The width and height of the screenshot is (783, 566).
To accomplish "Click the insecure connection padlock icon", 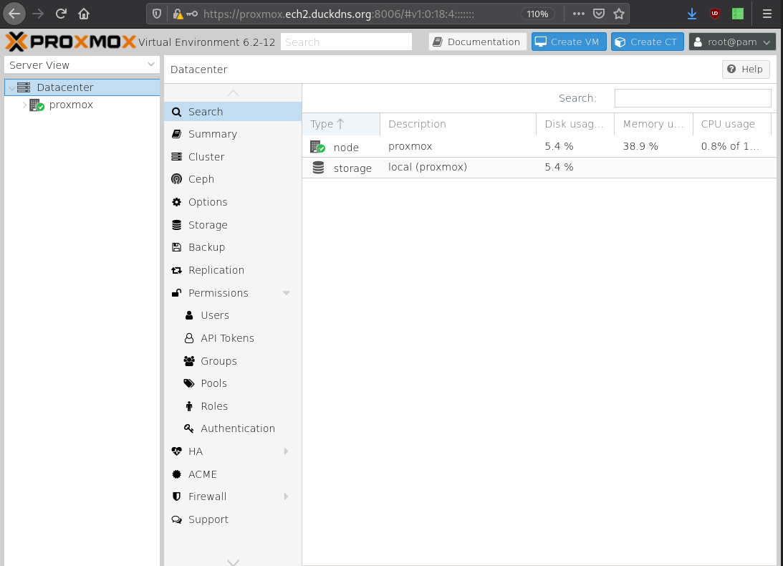I will [177, 14].
